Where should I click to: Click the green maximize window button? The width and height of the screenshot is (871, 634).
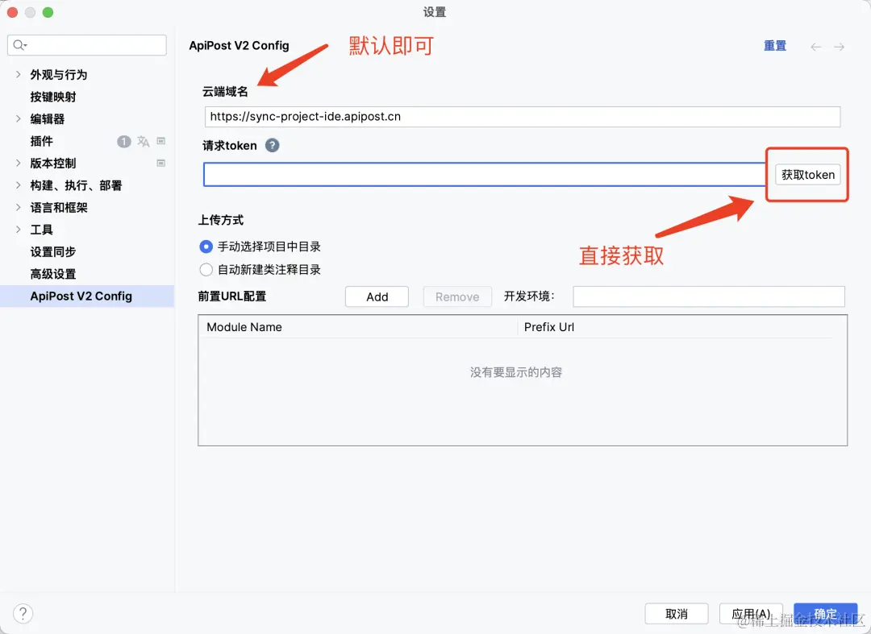click(48, 12)
